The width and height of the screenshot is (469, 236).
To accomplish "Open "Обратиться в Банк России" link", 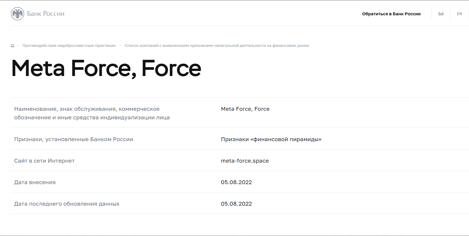I will (x=391, y=14).
